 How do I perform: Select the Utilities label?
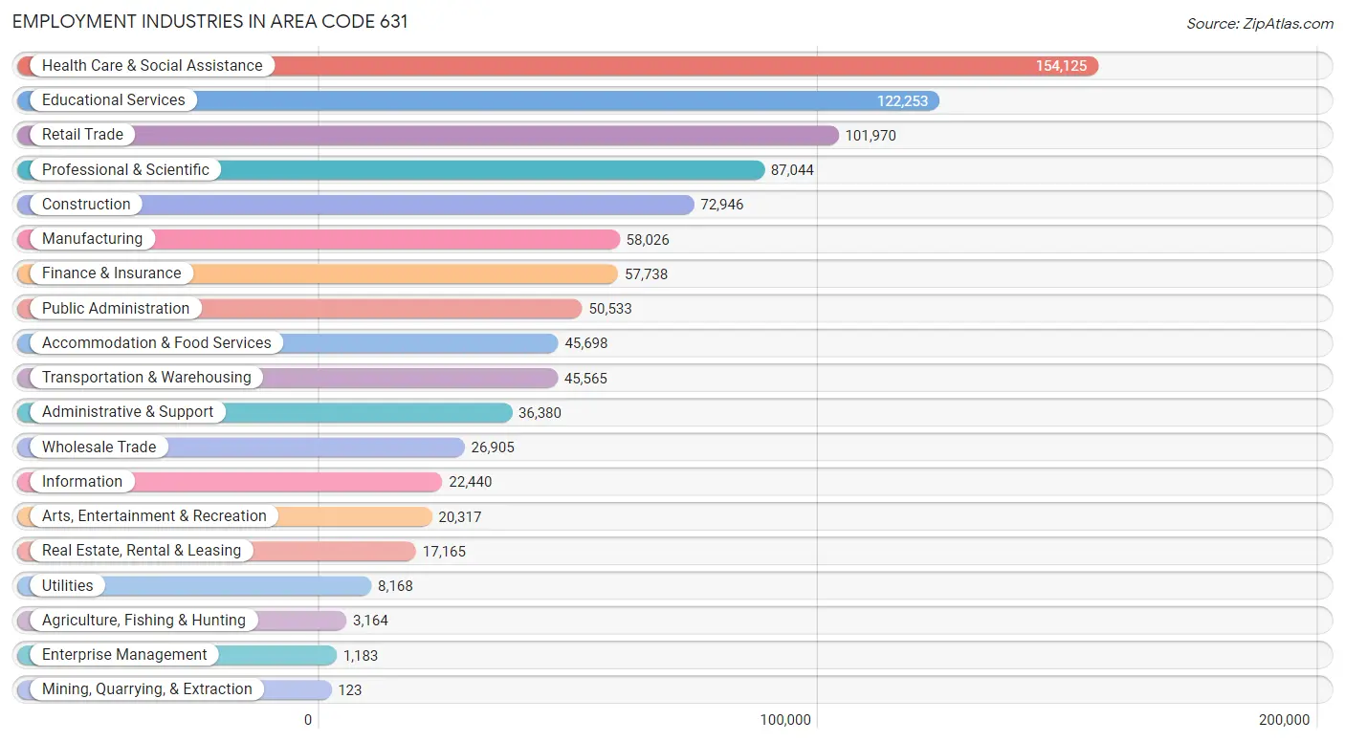[x=68, y=585]
